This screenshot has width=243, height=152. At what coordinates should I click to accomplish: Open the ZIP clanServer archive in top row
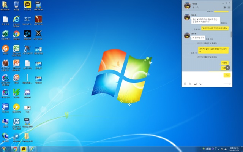point(38,6)
